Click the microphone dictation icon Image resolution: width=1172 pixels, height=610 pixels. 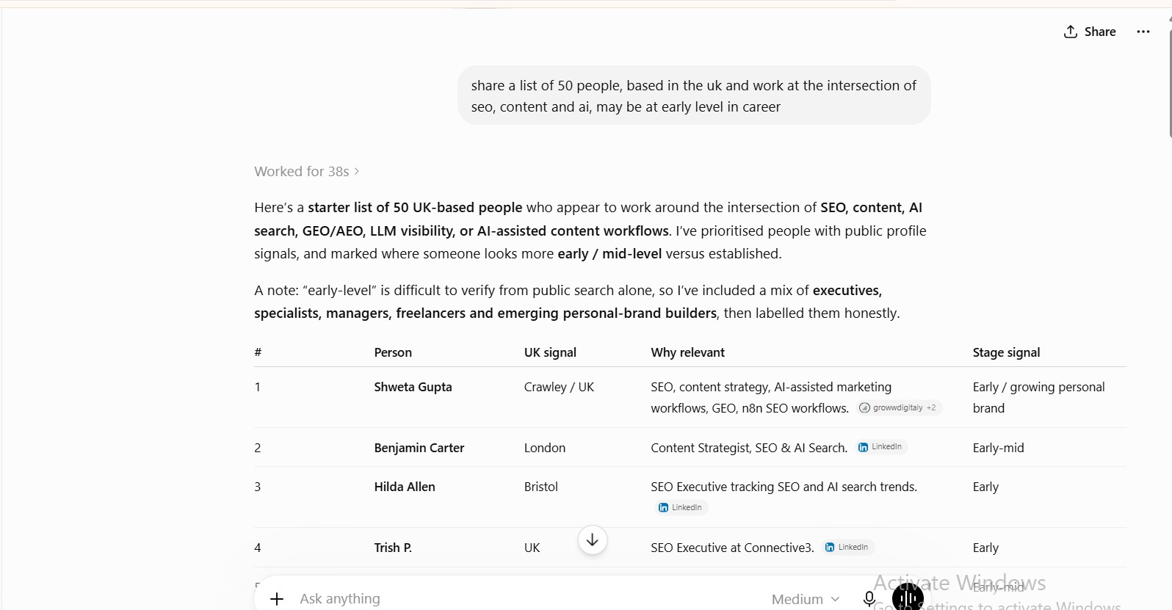pos(869,599)
